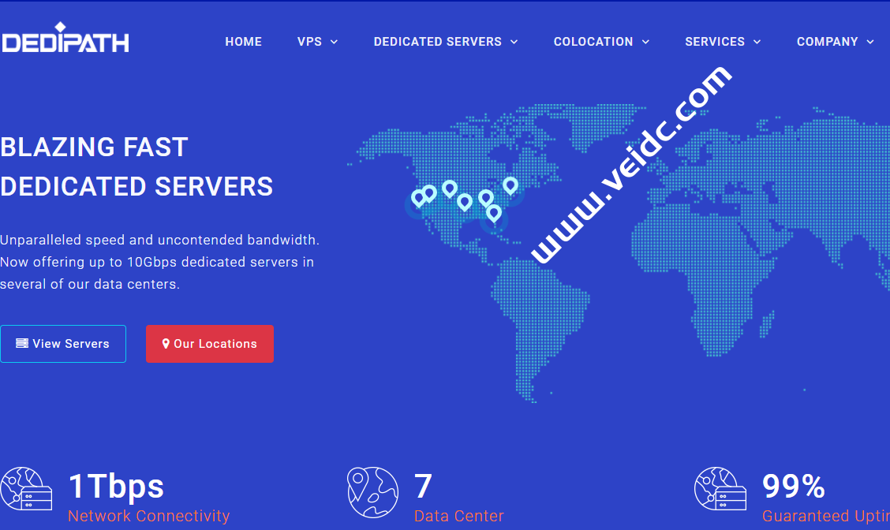The width and height of the screenshot is (890, 530).
Task: Select the southernmost location pin on the map
Action: click(x=494, y=212)
